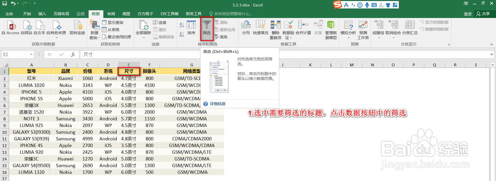This screenshot has height=181, width=496.
Task: Click into the formula bar showing 尺寸
Action: (284, 55)
